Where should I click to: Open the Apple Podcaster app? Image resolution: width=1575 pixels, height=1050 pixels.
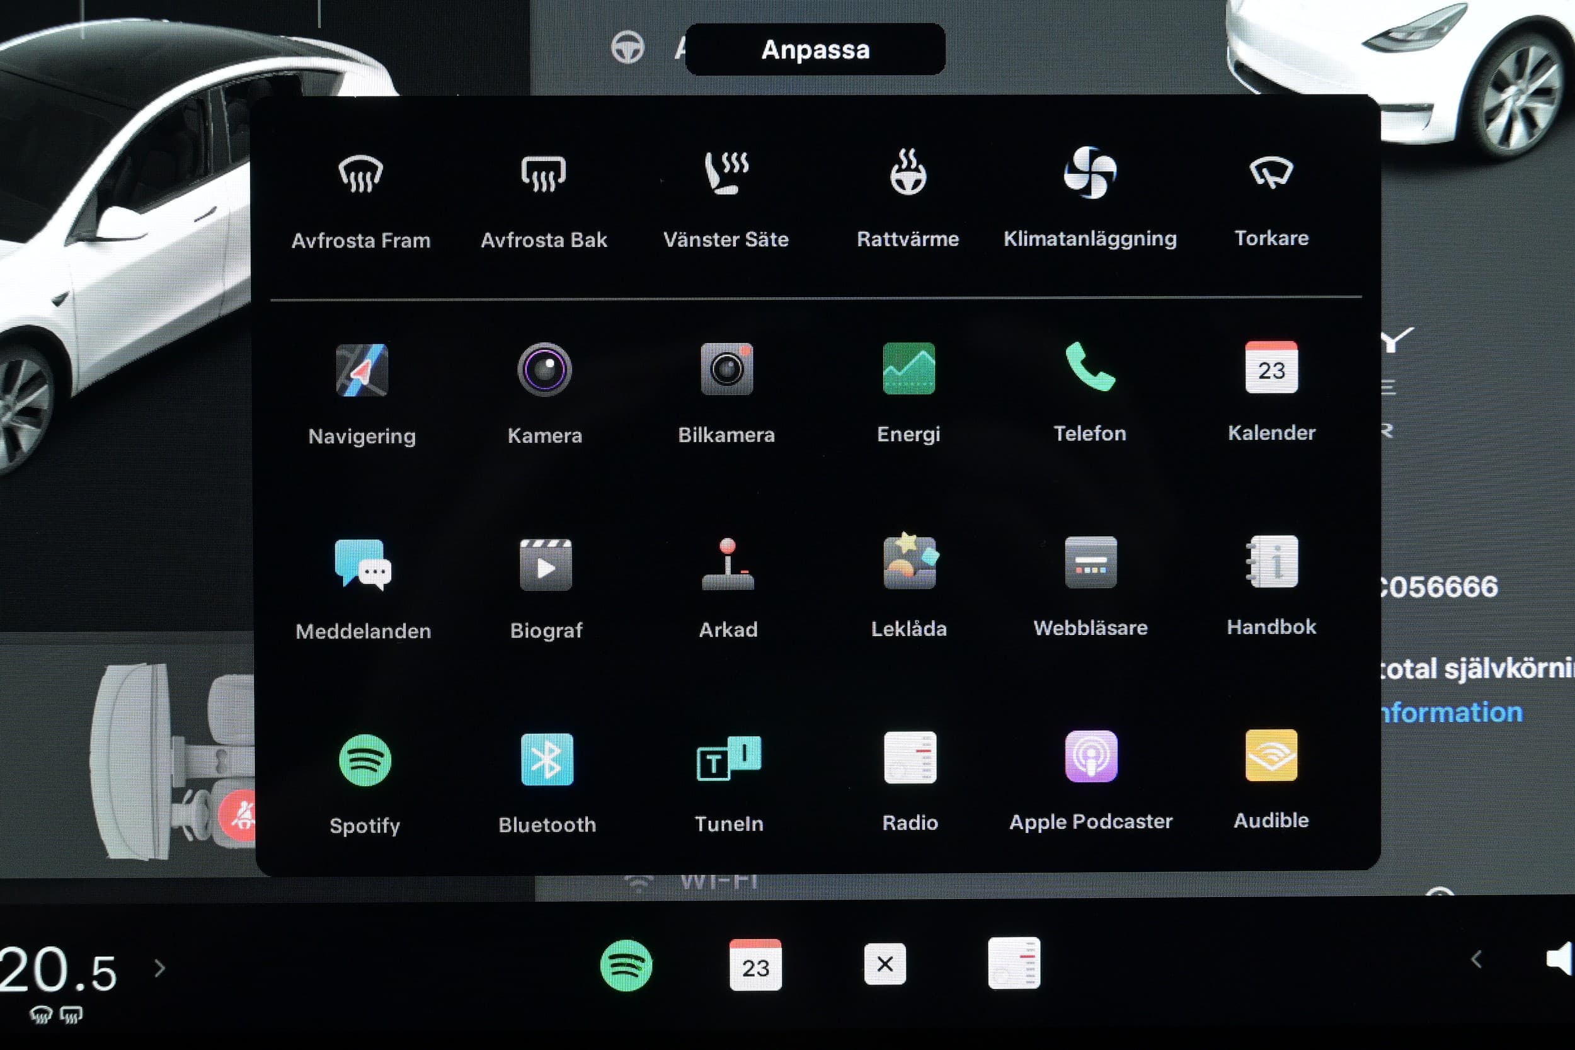(x=1091, y=781)
